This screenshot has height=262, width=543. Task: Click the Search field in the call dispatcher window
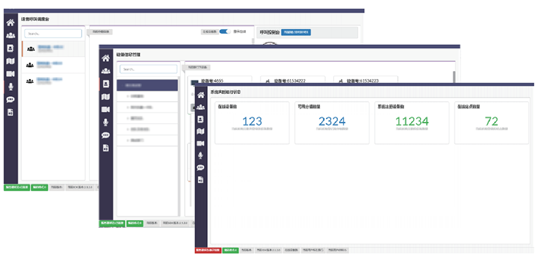(53, 34)
